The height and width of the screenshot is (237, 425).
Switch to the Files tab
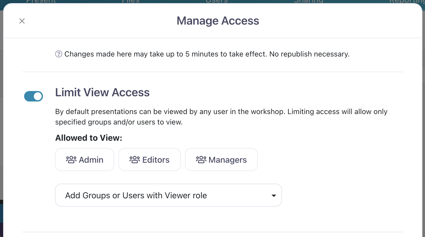coord(131,1)
